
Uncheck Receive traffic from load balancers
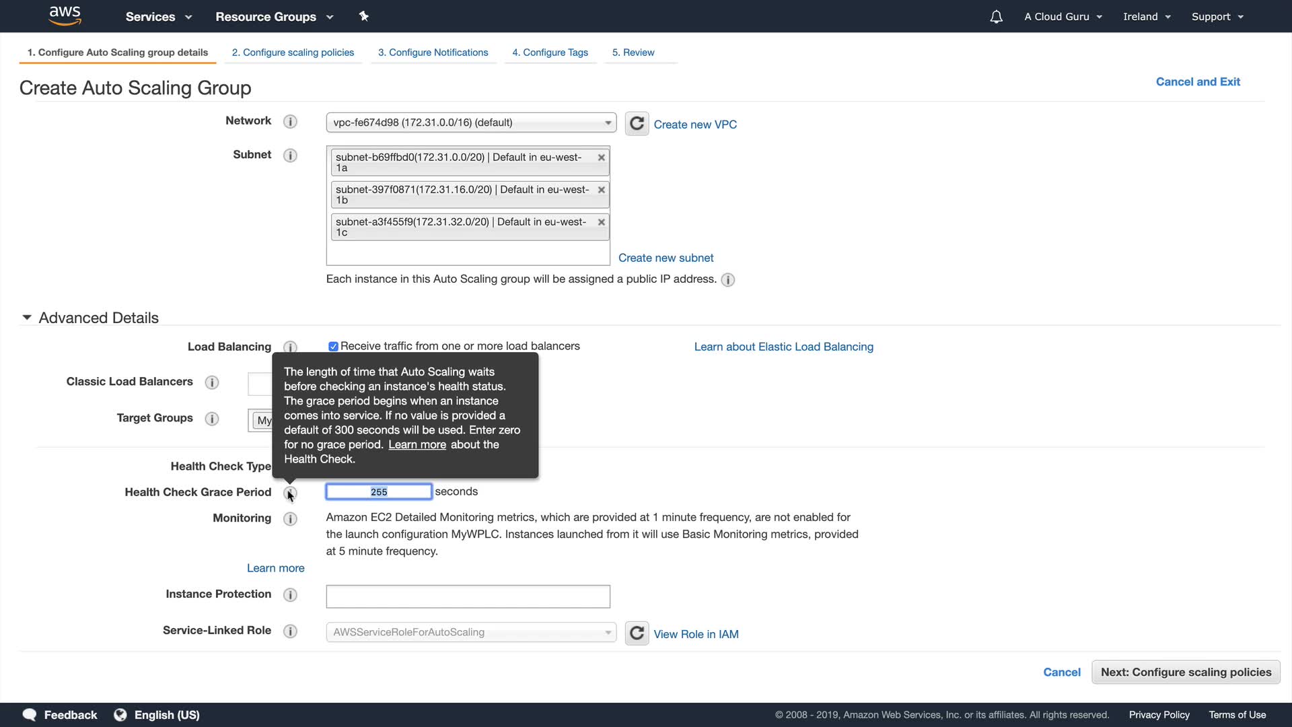pos(333,347)
